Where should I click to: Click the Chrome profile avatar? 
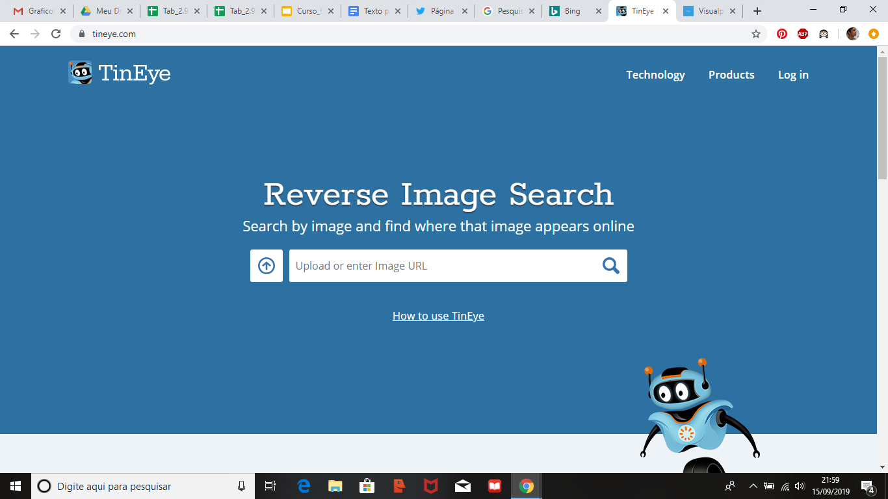852,34
